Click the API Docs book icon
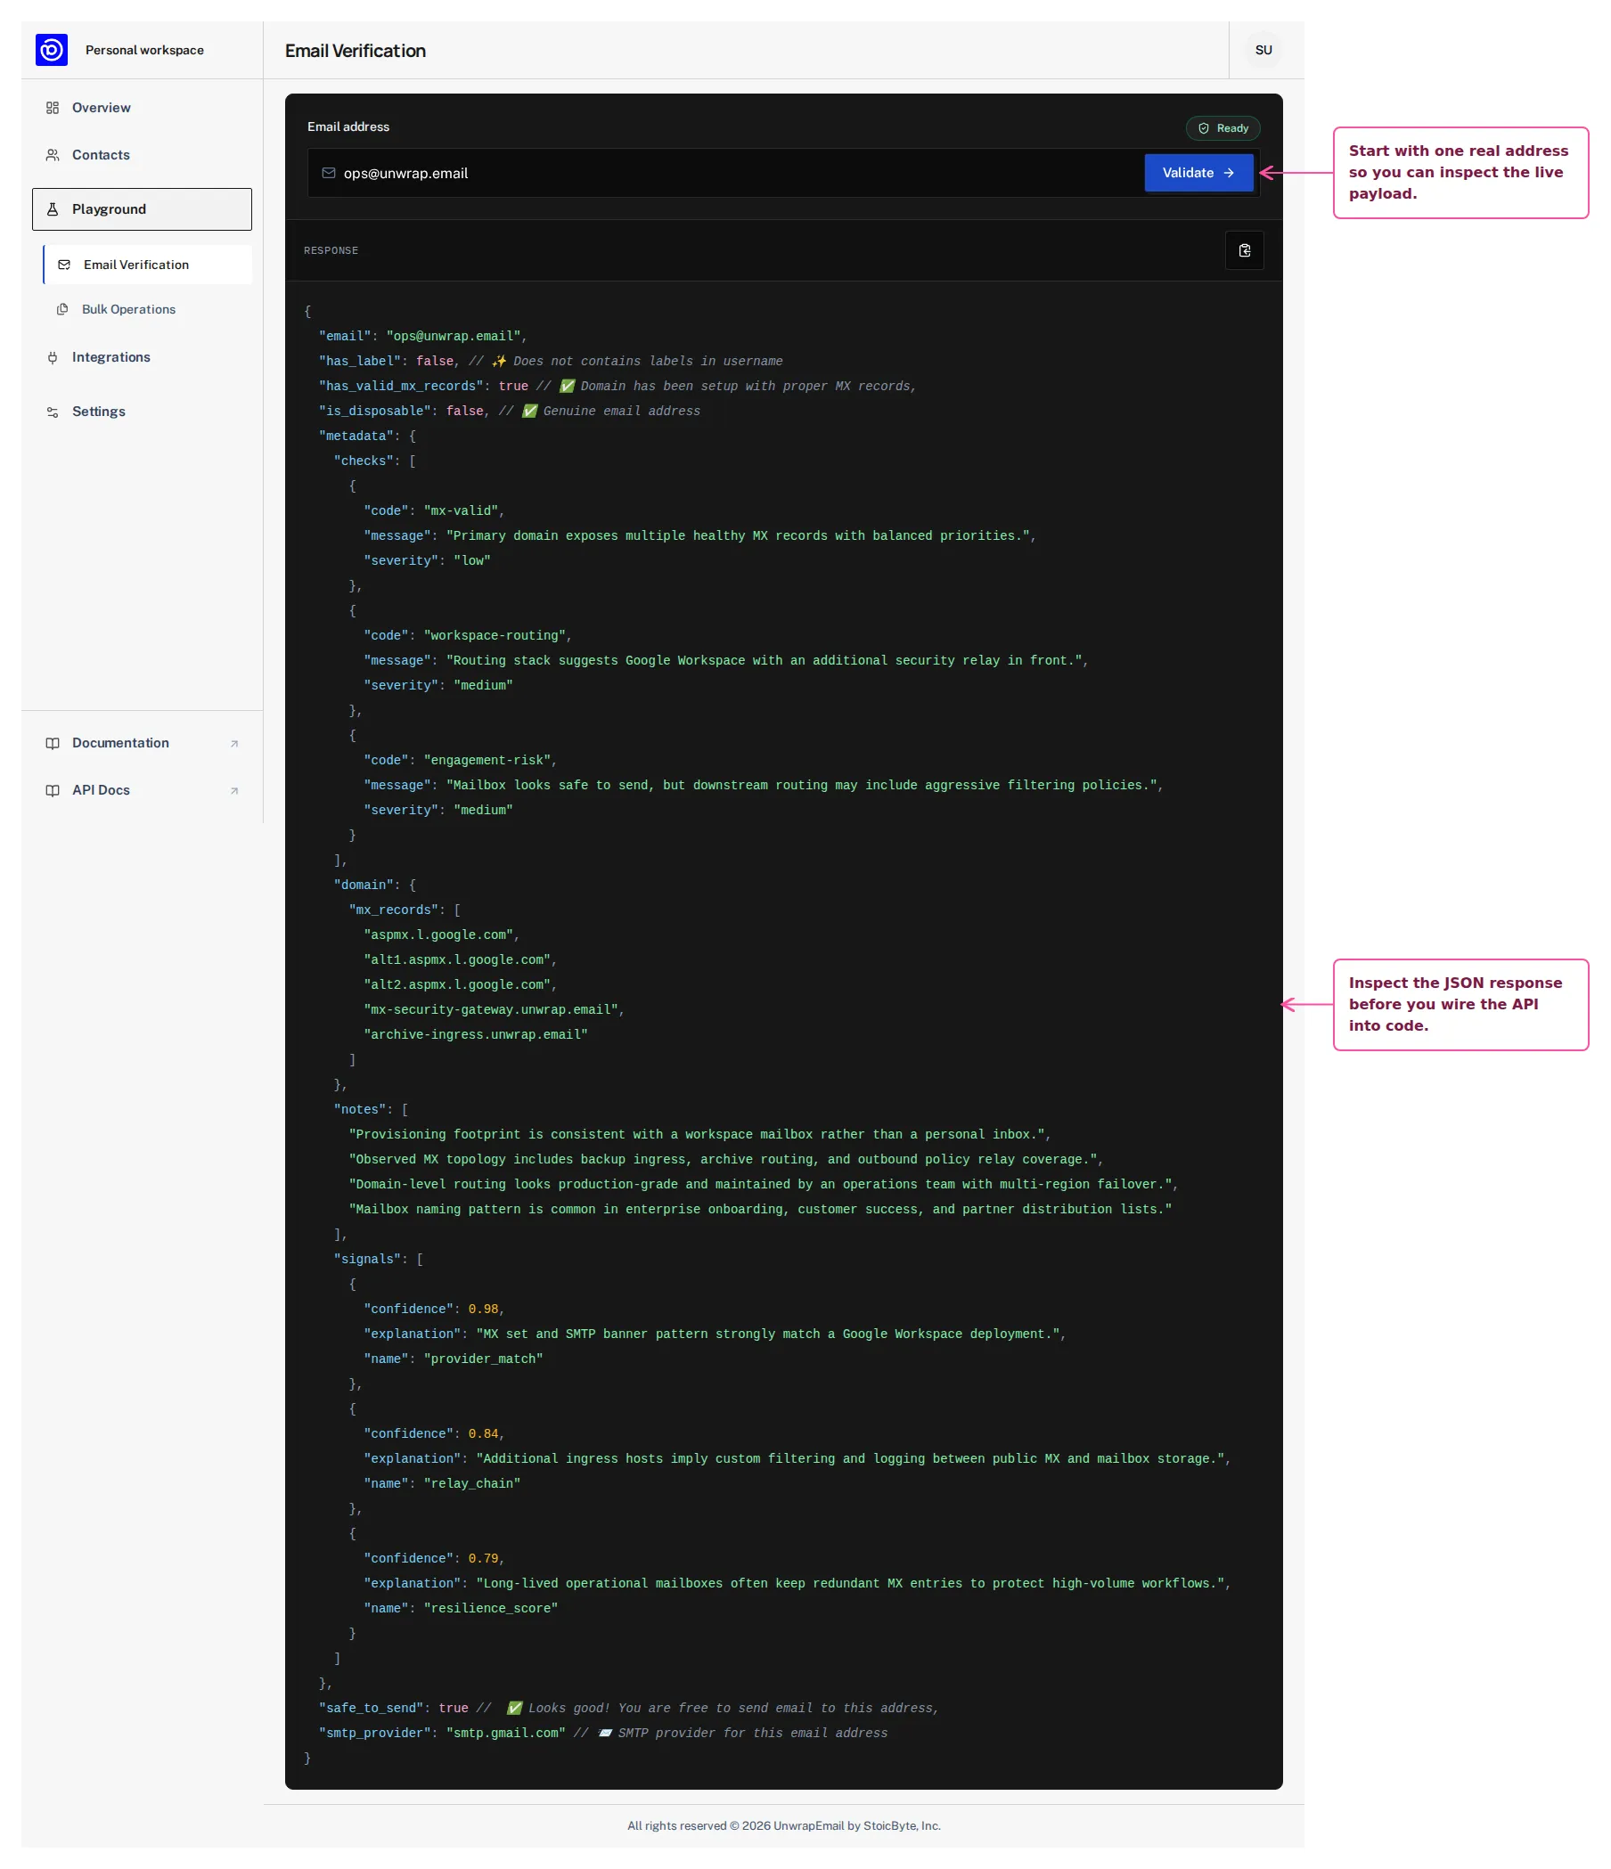The height and width of the screenshot is (1869, 1611). (53, 791)
